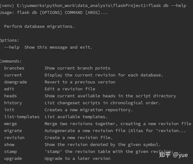Screen dimensions: 193x164
Task: Click the 'upgrade' command name
Action: point(13,159)
